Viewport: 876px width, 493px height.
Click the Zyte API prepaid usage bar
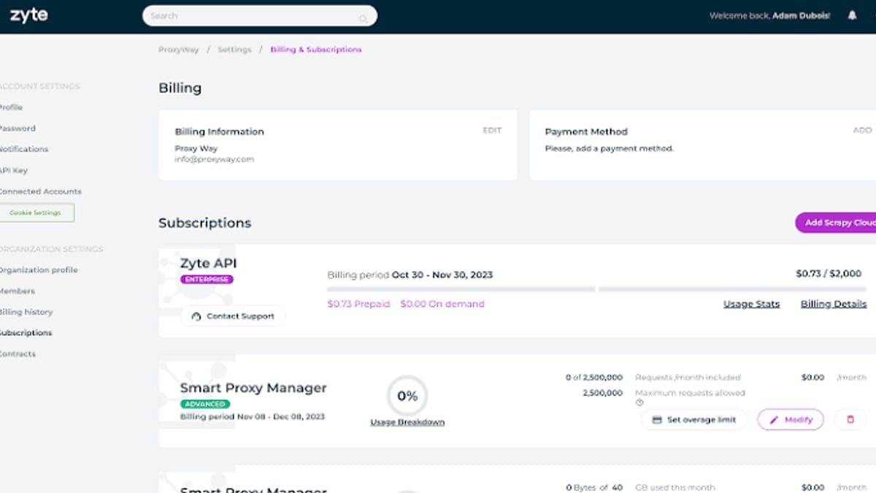[x=461, y=289]
